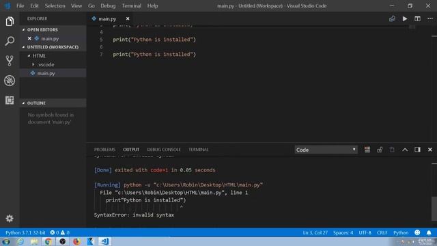The width and height of the screenshot is (437, 246).
Task: Click the open changes icon in editor toolbar
Action: point(392,18)
